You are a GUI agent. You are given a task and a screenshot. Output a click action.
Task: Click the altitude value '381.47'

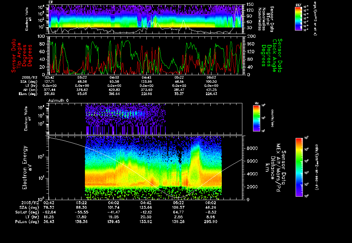179,90
